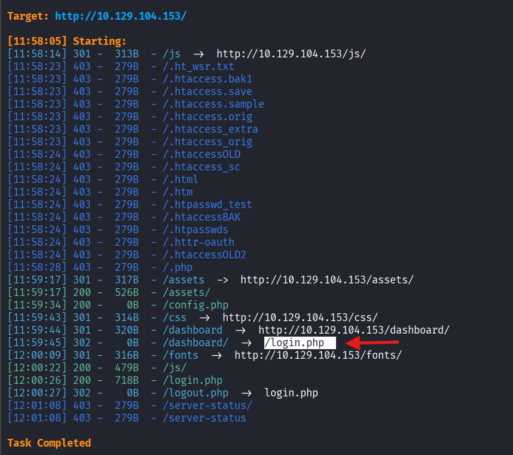
Task: Follow the http://10.129.104.153/css/ redirect URL
Action: coord(300,317)
